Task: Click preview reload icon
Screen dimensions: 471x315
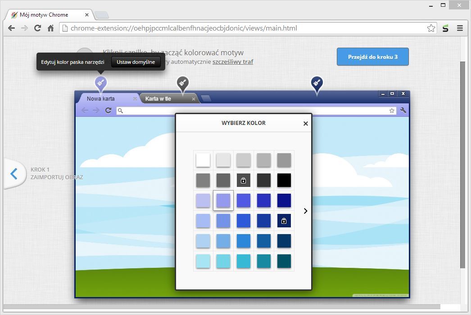Action: click(108, 110)
